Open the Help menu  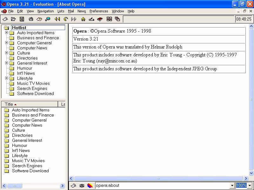coord(131,11)
